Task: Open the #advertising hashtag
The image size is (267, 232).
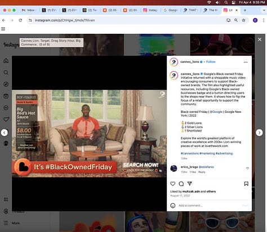Action: click(224, 154)
